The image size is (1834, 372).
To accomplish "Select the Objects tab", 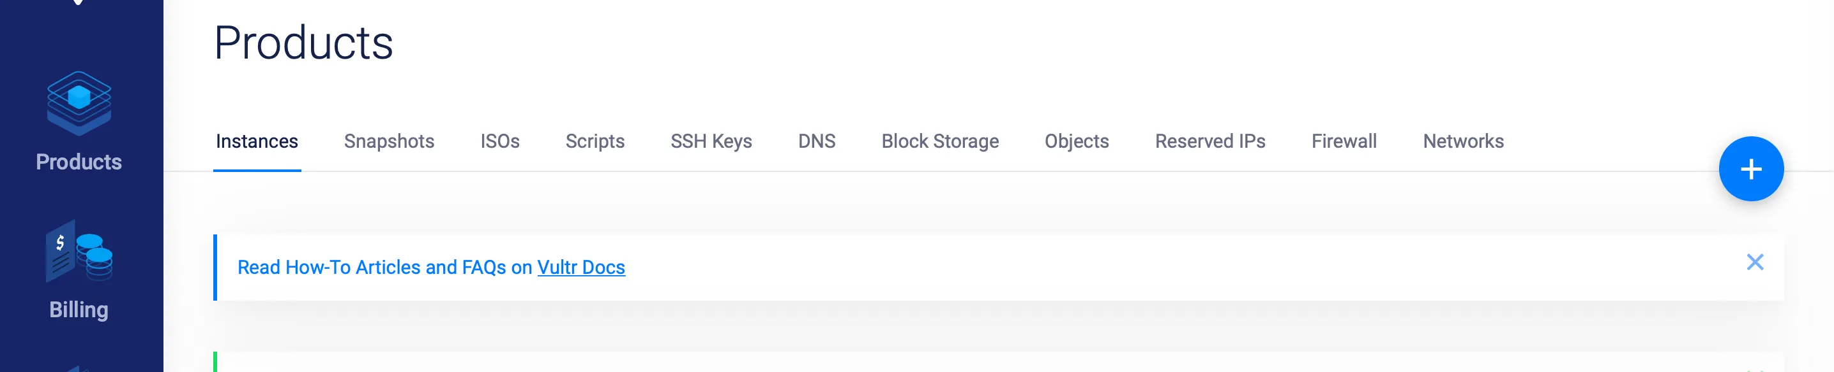I will [1077, 141].
